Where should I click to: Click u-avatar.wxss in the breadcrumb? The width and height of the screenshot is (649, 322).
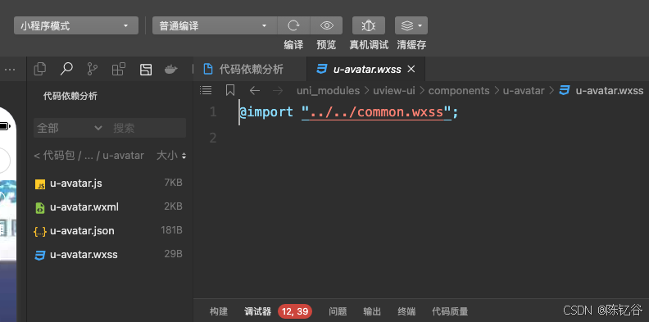(610, 90)
